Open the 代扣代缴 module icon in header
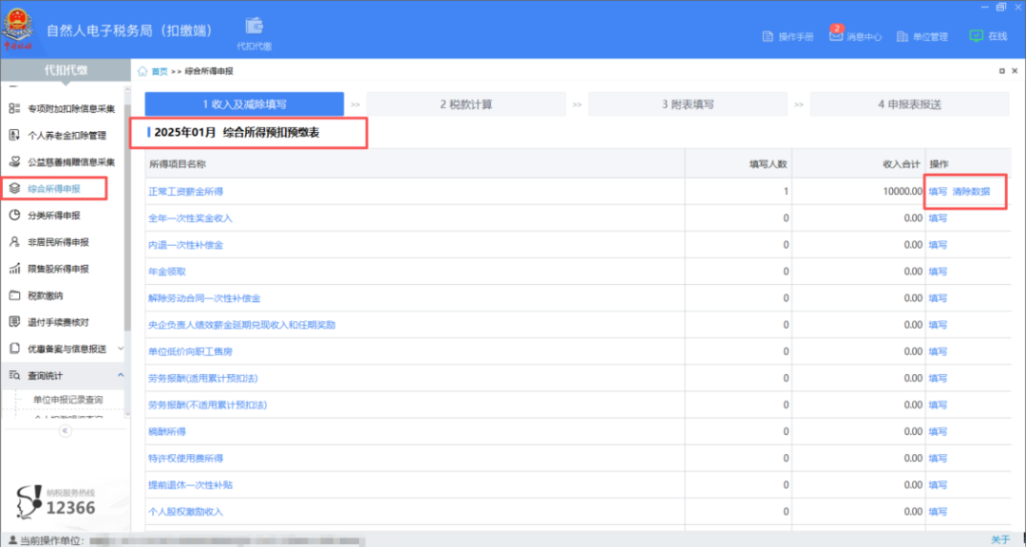 tap(254, 28)
